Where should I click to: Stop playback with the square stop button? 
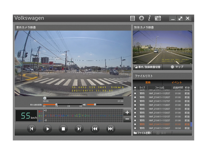point(63,129)
